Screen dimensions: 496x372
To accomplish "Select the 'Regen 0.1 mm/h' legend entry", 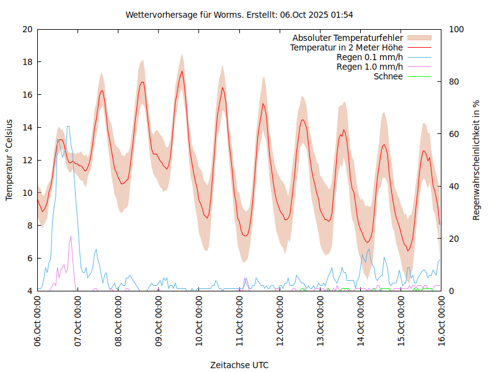I will (370, 57).
